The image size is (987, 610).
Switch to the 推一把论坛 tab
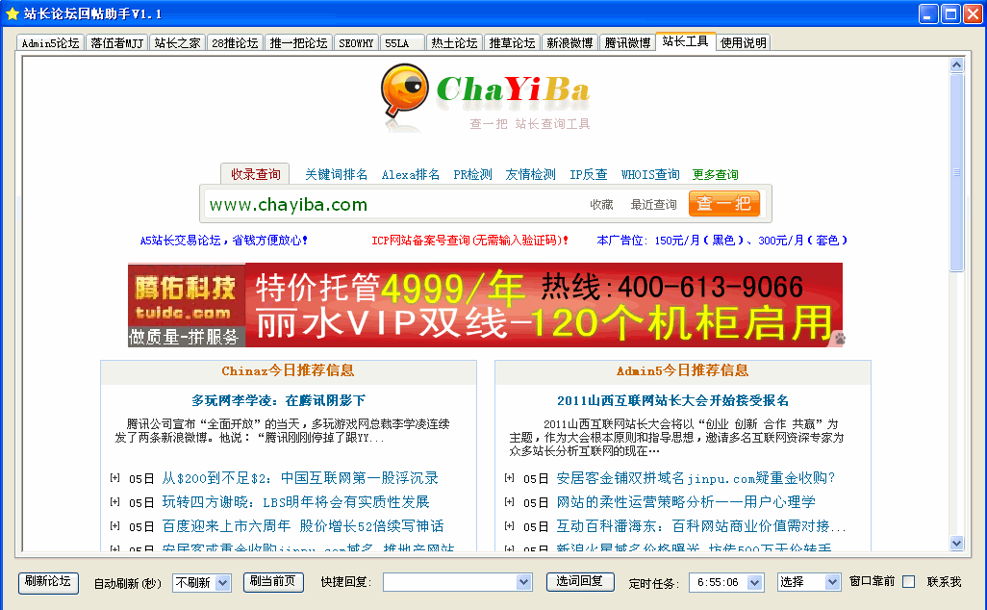[298, 42]
